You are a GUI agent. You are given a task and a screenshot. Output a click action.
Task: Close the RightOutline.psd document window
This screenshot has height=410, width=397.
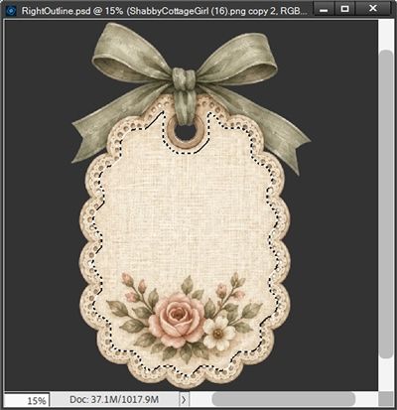373,9
